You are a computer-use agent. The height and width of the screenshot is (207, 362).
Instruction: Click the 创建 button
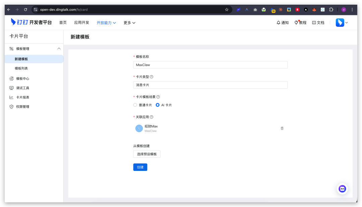point(140,167)
